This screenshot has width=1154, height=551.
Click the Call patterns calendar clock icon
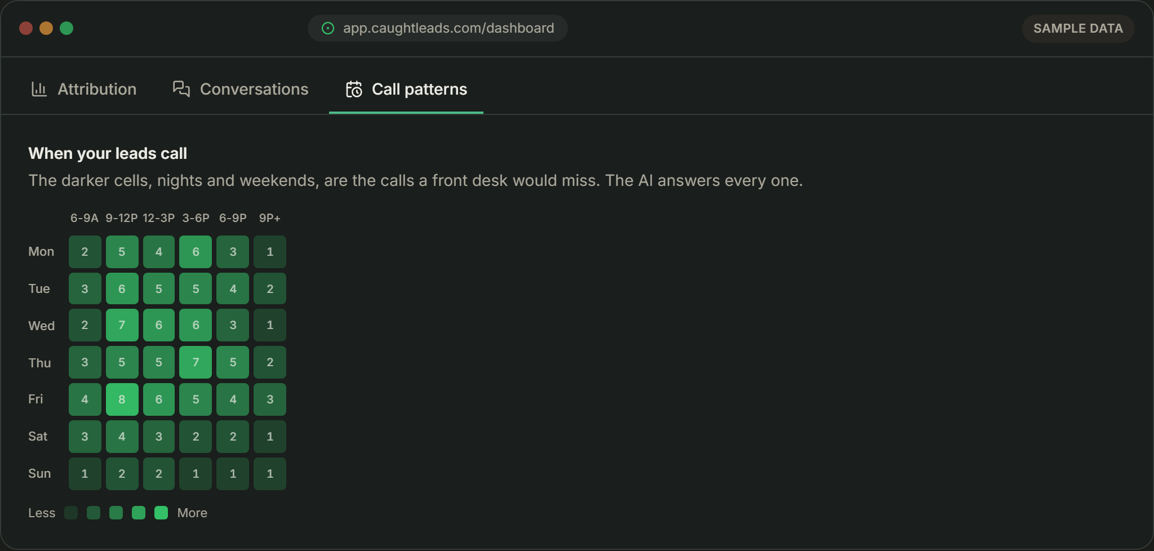(x=354, y=89)
